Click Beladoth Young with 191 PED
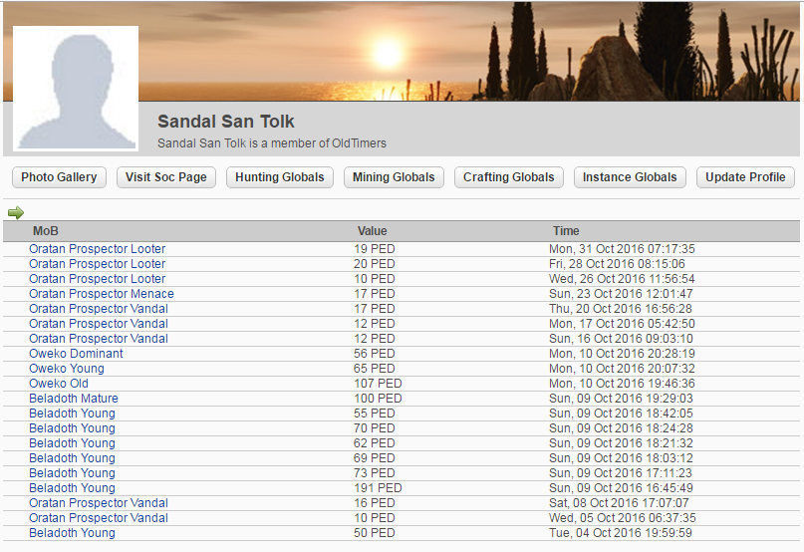804x552 pixels. 72,488
